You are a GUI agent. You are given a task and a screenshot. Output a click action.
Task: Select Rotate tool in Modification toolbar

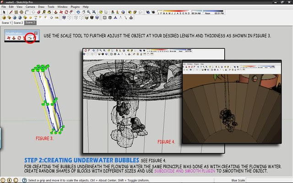point(19,37)
